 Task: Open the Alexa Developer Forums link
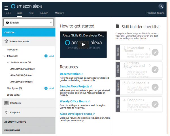click(x=76, y=114)
